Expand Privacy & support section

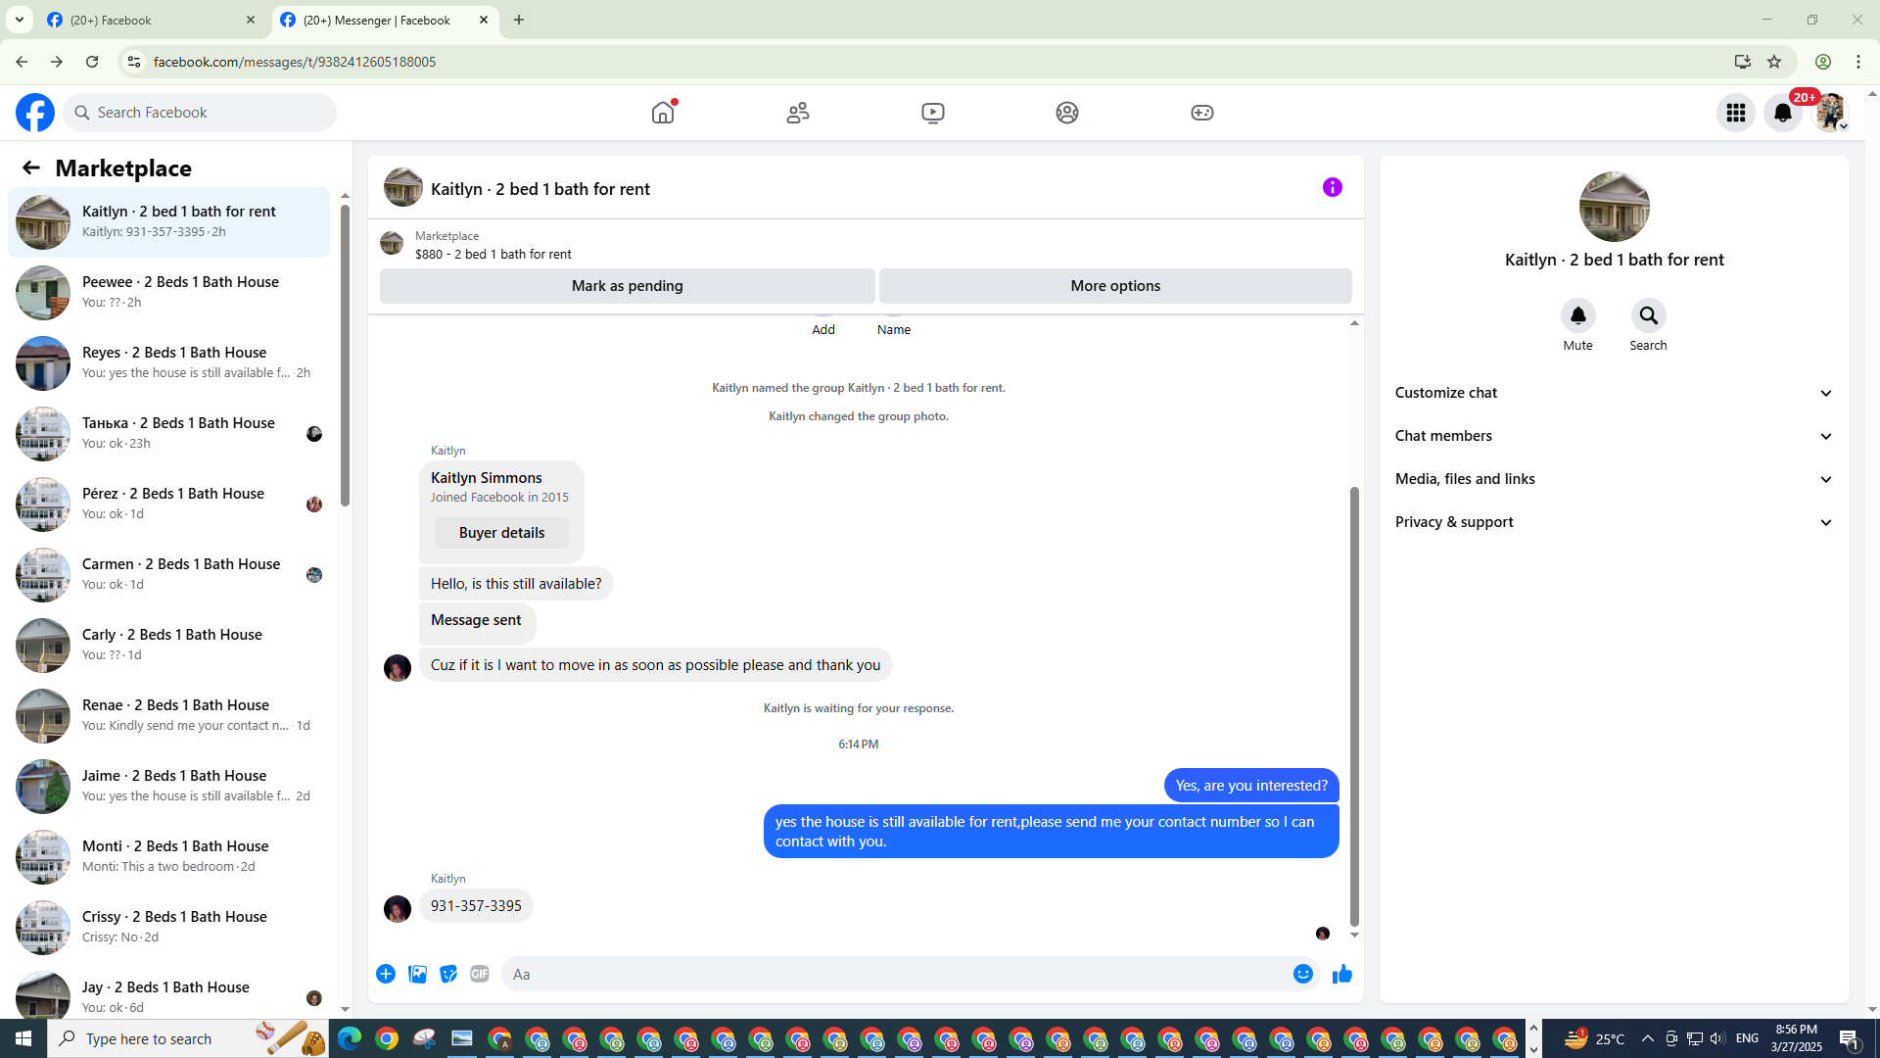[1614, 522]
